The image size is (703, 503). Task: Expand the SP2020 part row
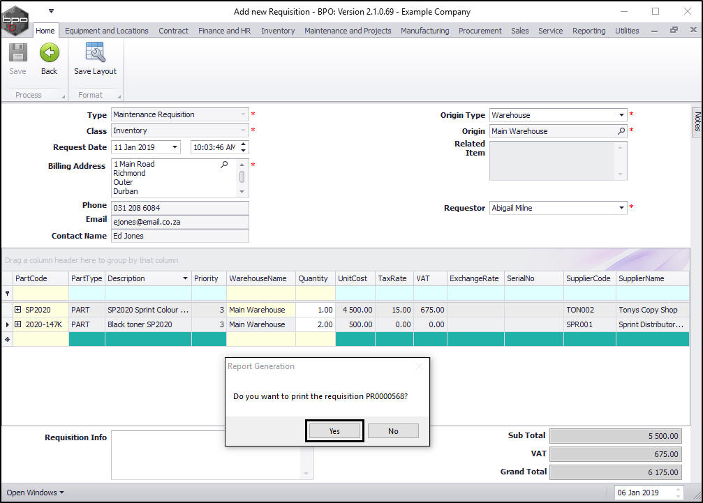pyautogui.click(x=18, y=310)
